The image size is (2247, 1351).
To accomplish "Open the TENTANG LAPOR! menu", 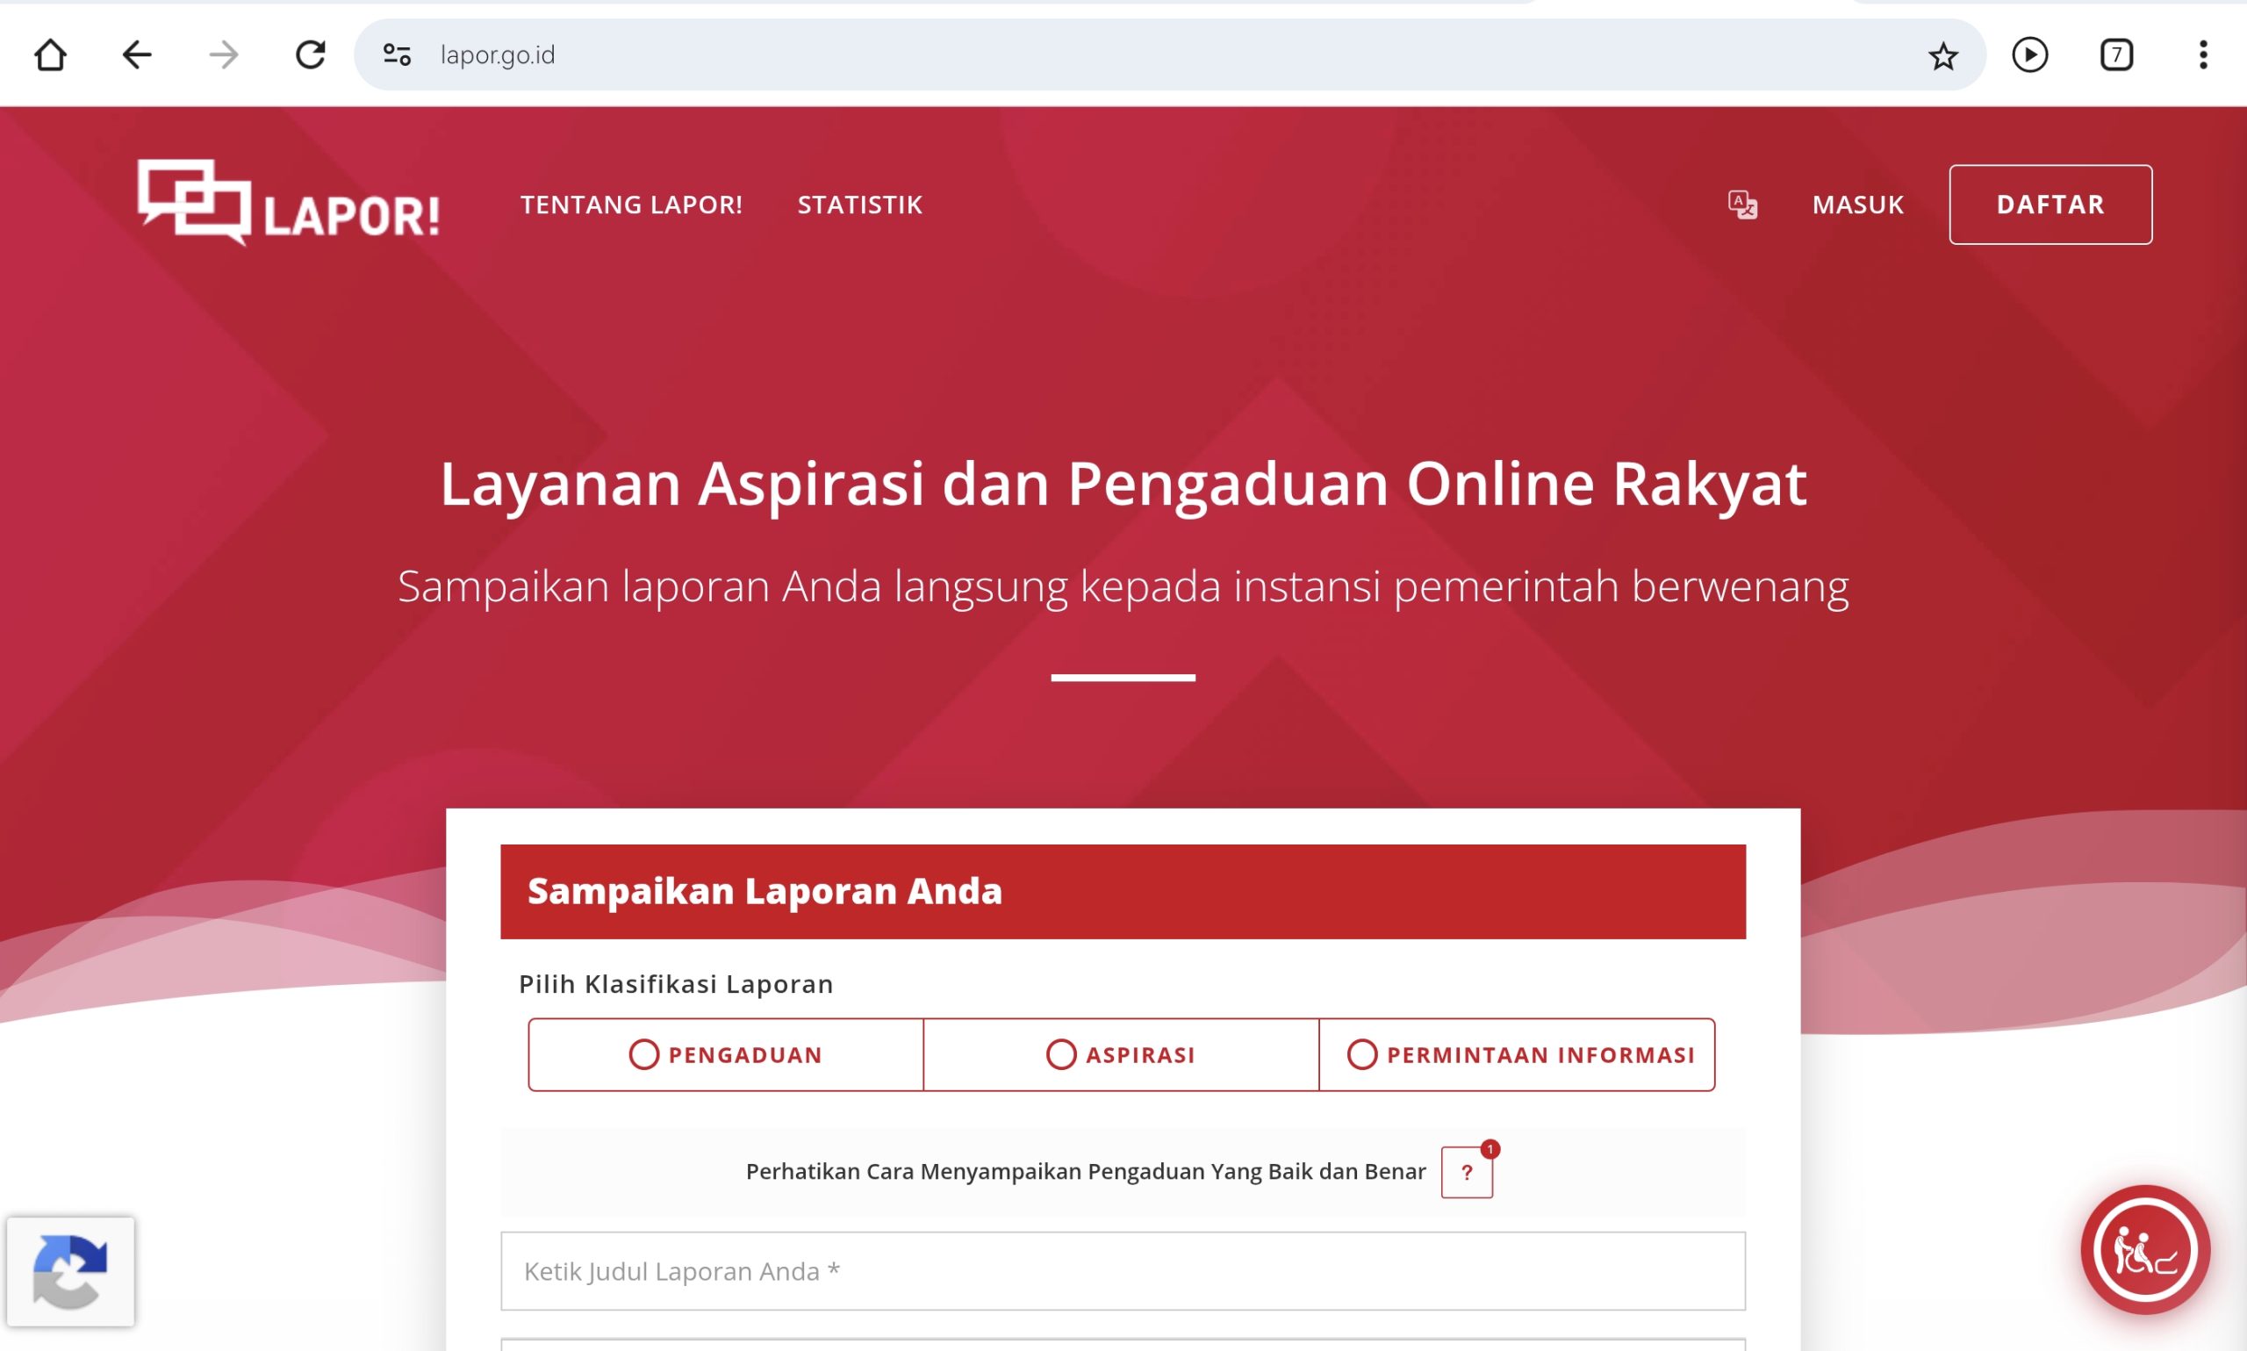I will (631, 205).
